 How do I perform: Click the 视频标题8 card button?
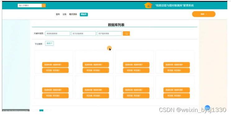click(177, 90)
